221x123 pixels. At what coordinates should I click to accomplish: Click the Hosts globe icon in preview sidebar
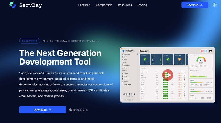pyautogui.click(x=123, y=57)
